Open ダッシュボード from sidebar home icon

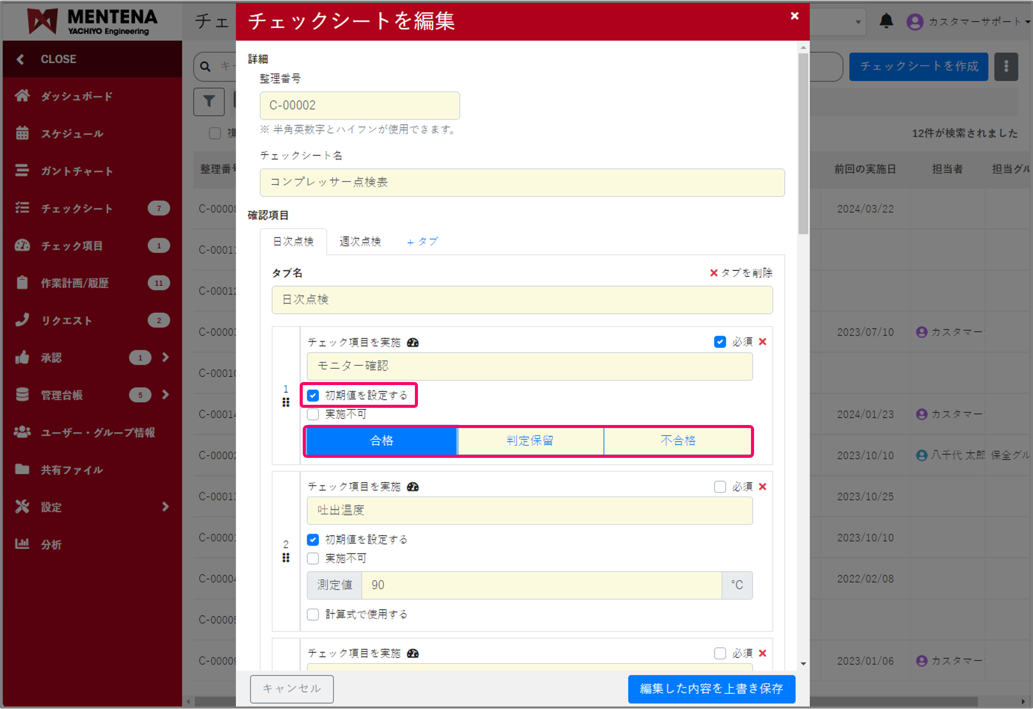[22, 96]
